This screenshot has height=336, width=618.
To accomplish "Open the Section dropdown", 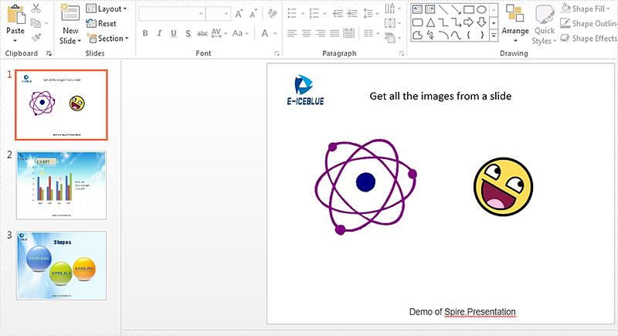I will click(107, 38).
